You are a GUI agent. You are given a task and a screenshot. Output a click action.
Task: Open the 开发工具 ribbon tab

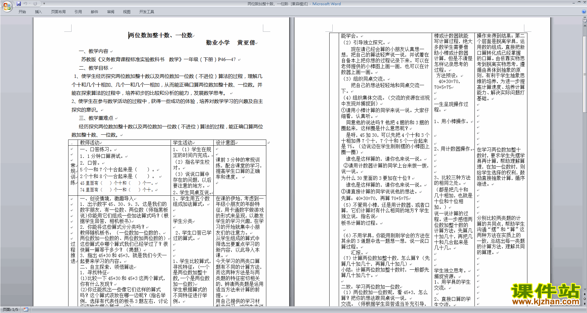pos(147,12)
